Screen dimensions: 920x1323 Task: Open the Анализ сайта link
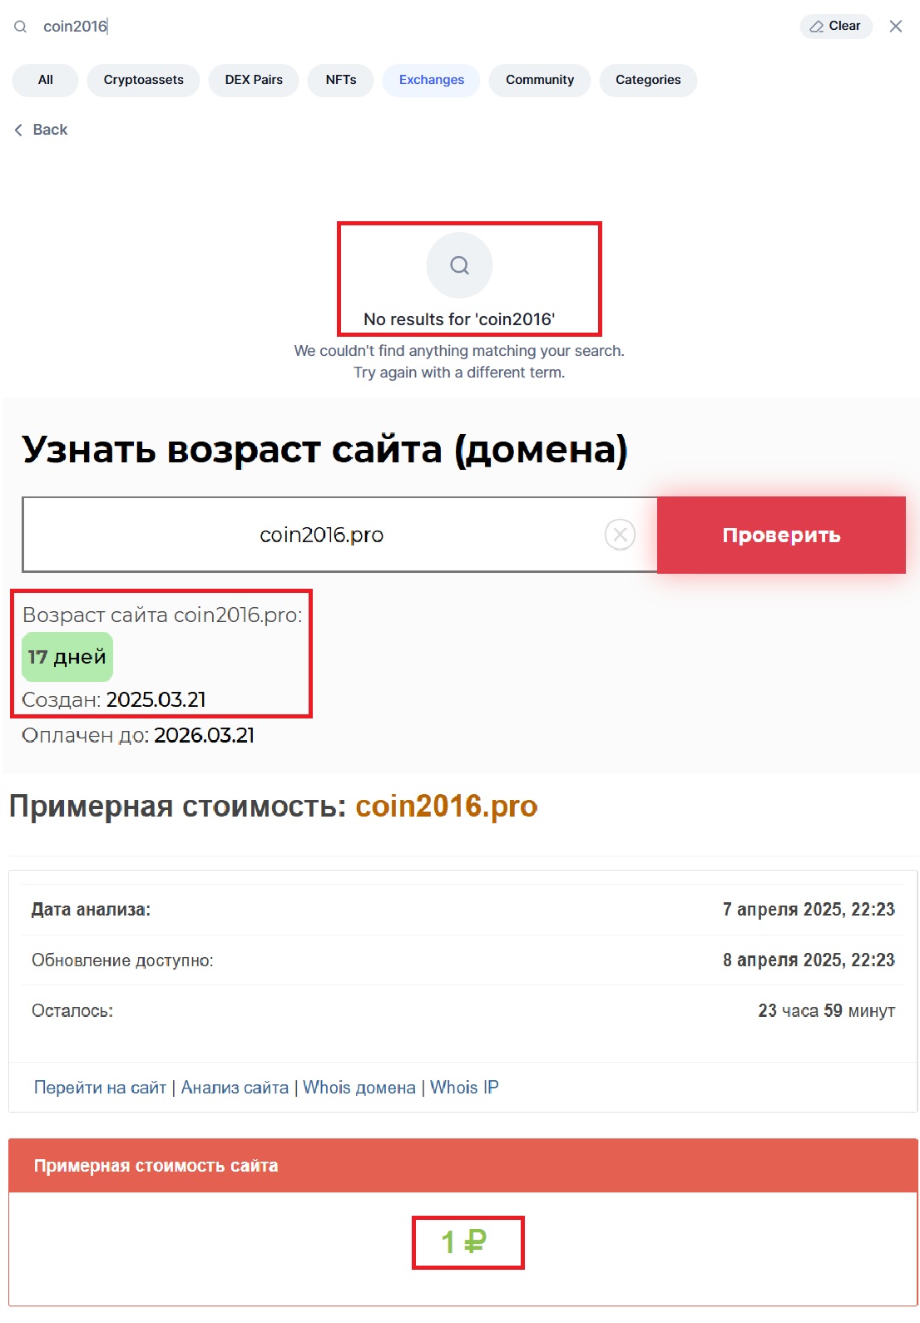[x=235, y=1088]
